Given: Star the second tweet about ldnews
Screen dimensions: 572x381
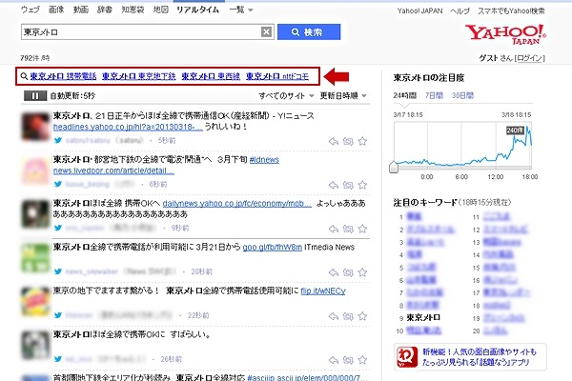Looking at the screenshot, I should pos(363,183).
